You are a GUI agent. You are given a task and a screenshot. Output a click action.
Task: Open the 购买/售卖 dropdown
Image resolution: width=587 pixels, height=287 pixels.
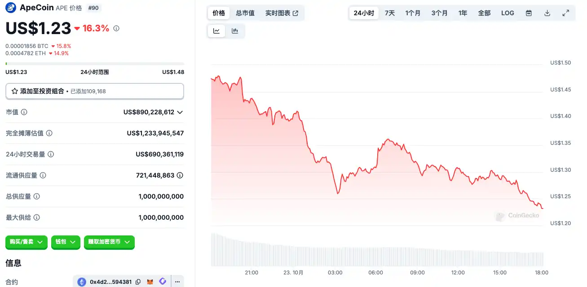click(x=26, y=242)
